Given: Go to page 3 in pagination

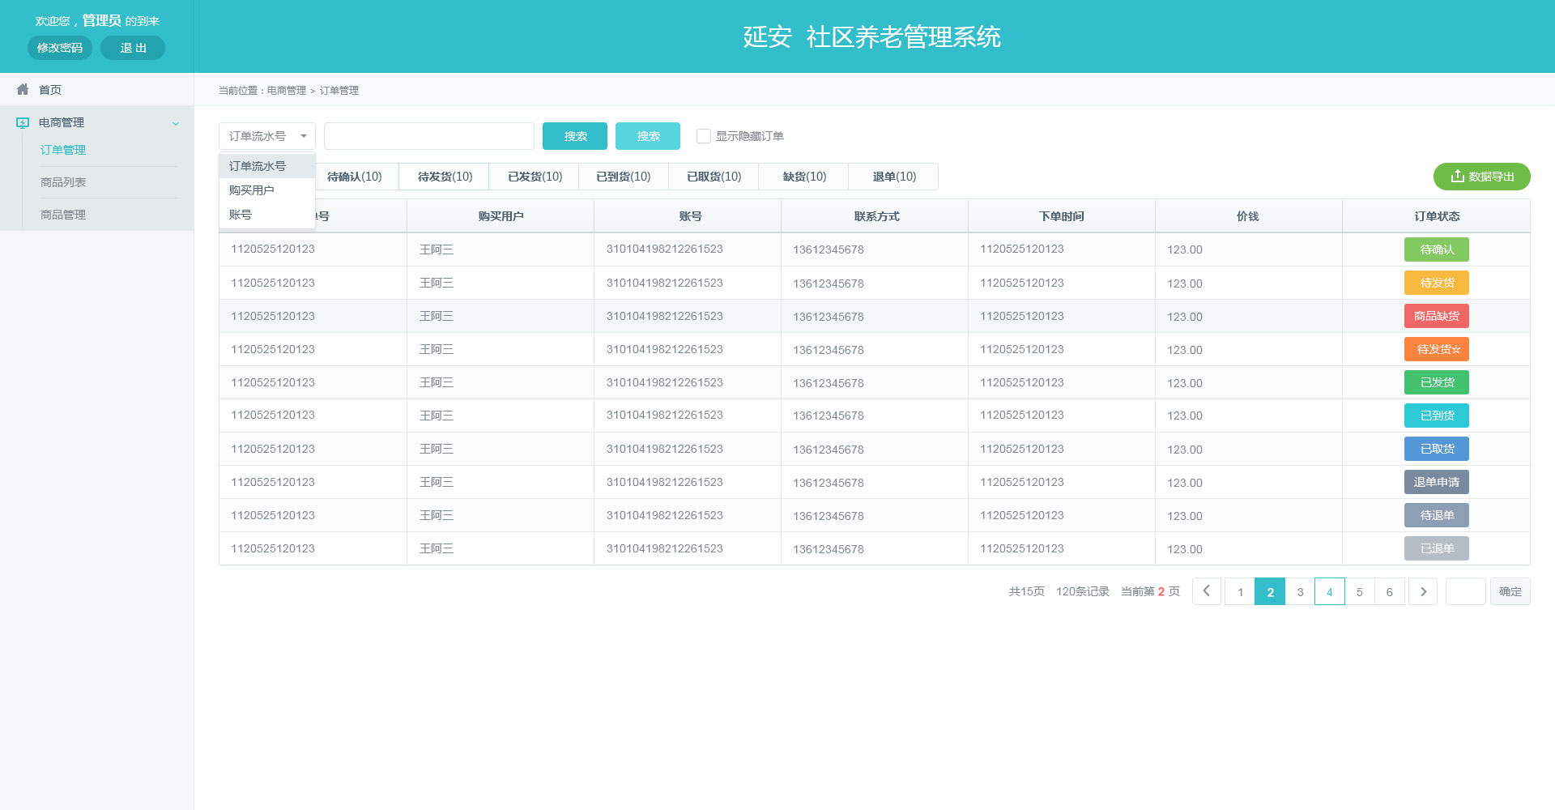Looking at the screenshot, I should coord(1300,591).
